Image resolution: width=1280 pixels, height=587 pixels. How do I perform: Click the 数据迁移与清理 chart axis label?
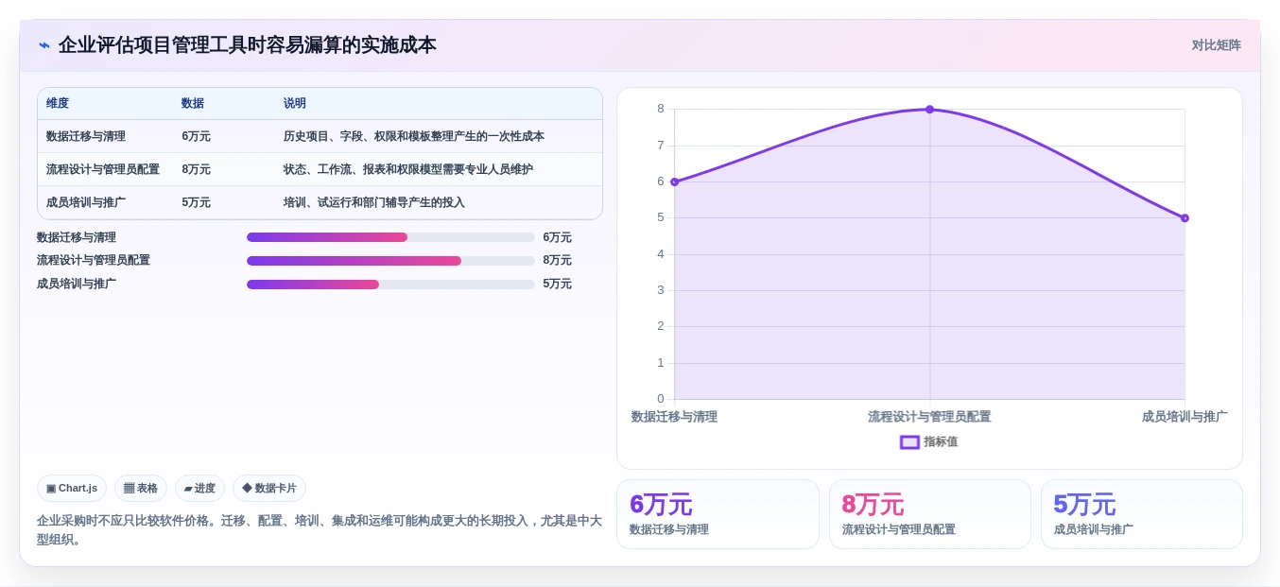coord(674,416)
